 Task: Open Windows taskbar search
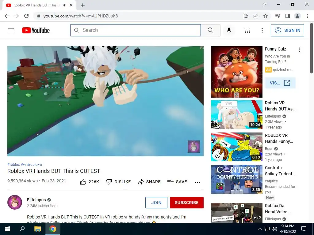[22, 229]
